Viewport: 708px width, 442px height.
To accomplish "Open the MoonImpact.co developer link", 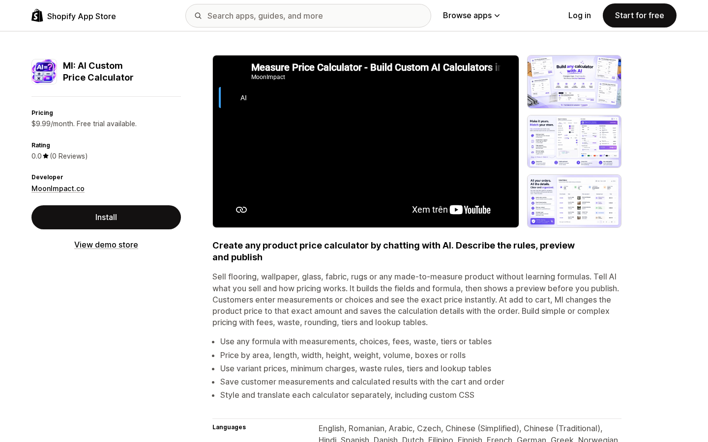I will pos(58,189).
